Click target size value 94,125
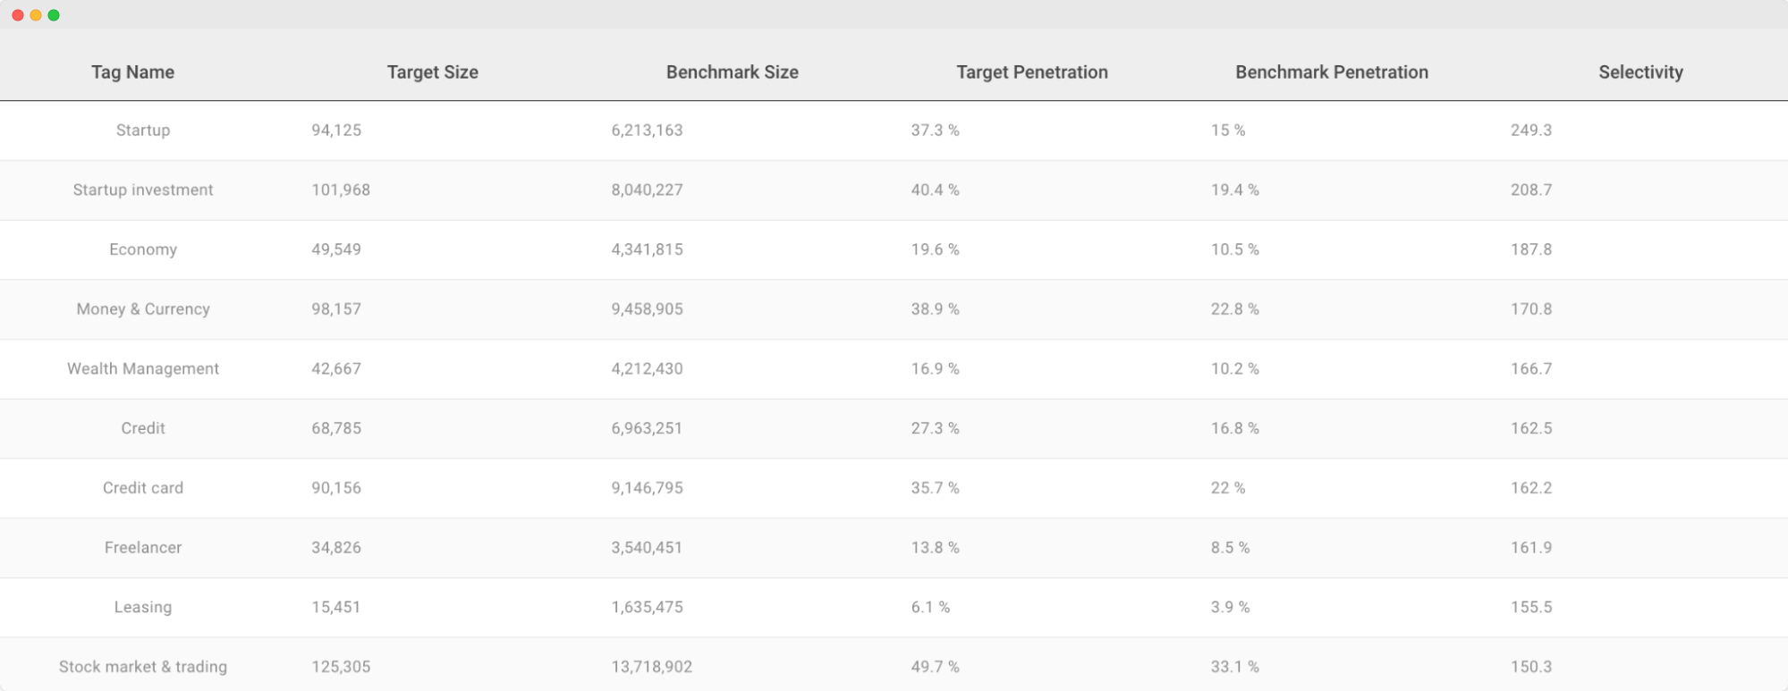1788x691 pixels. [336, 131]
